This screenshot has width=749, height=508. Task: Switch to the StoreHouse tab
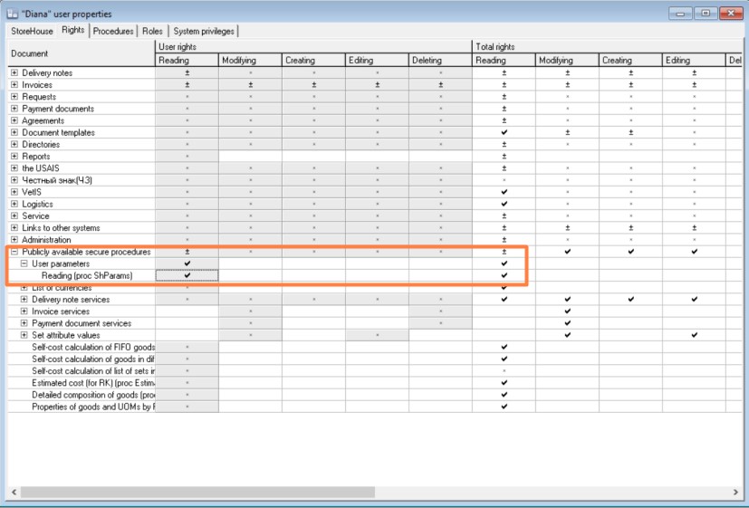pyautogui.click(x=33, y=31)
